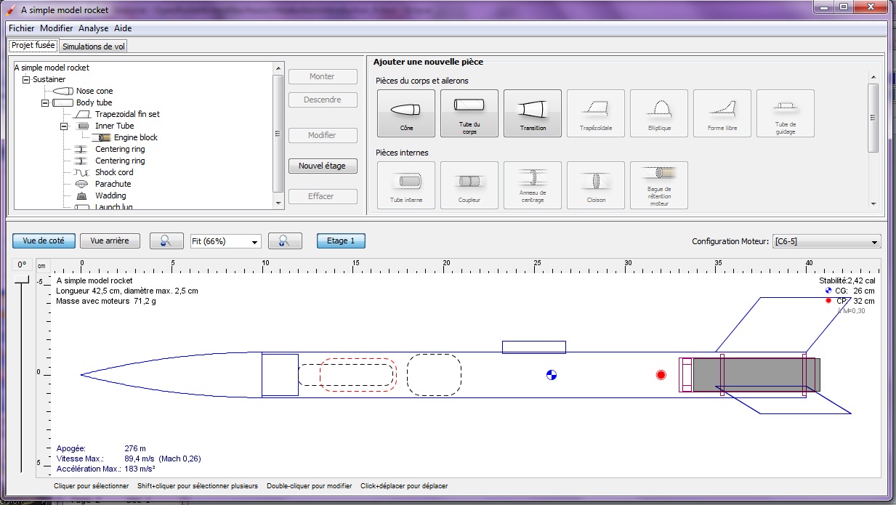The image size is (896, 505).
Task: Collapse the Sustainer tree node
Action: [x=26, y=79]
